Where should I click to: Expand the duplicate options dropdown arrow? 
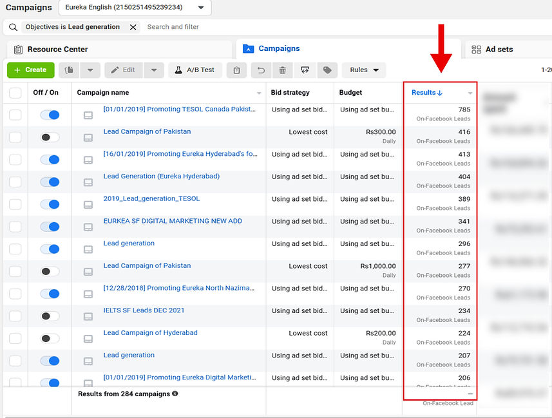90,70
